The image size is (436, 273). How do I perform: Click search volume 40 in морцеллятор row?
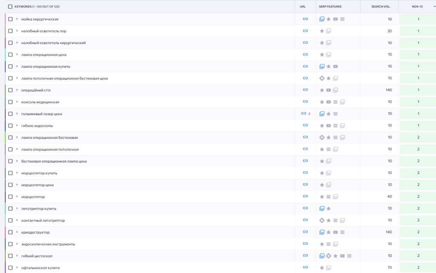coord(390,196)
